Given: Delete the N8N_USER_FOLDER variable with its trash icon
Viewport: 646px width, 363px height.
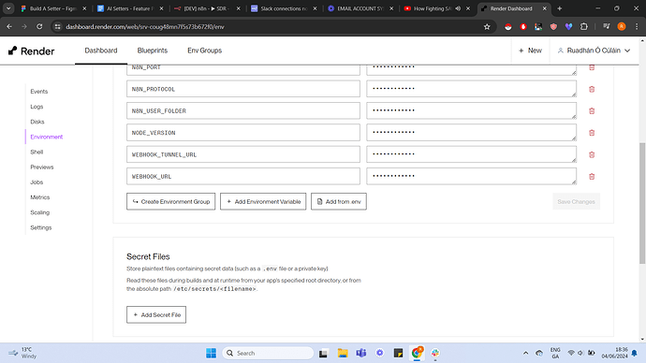Looking at the screenshot, I should click(592, 111).
